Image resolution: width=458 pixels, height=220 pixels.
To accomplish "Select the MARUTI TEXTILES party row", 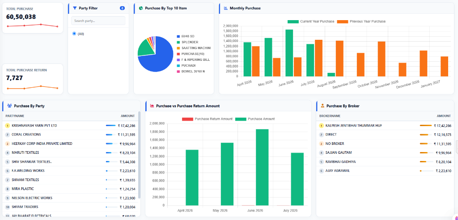I will pos(70,153).
